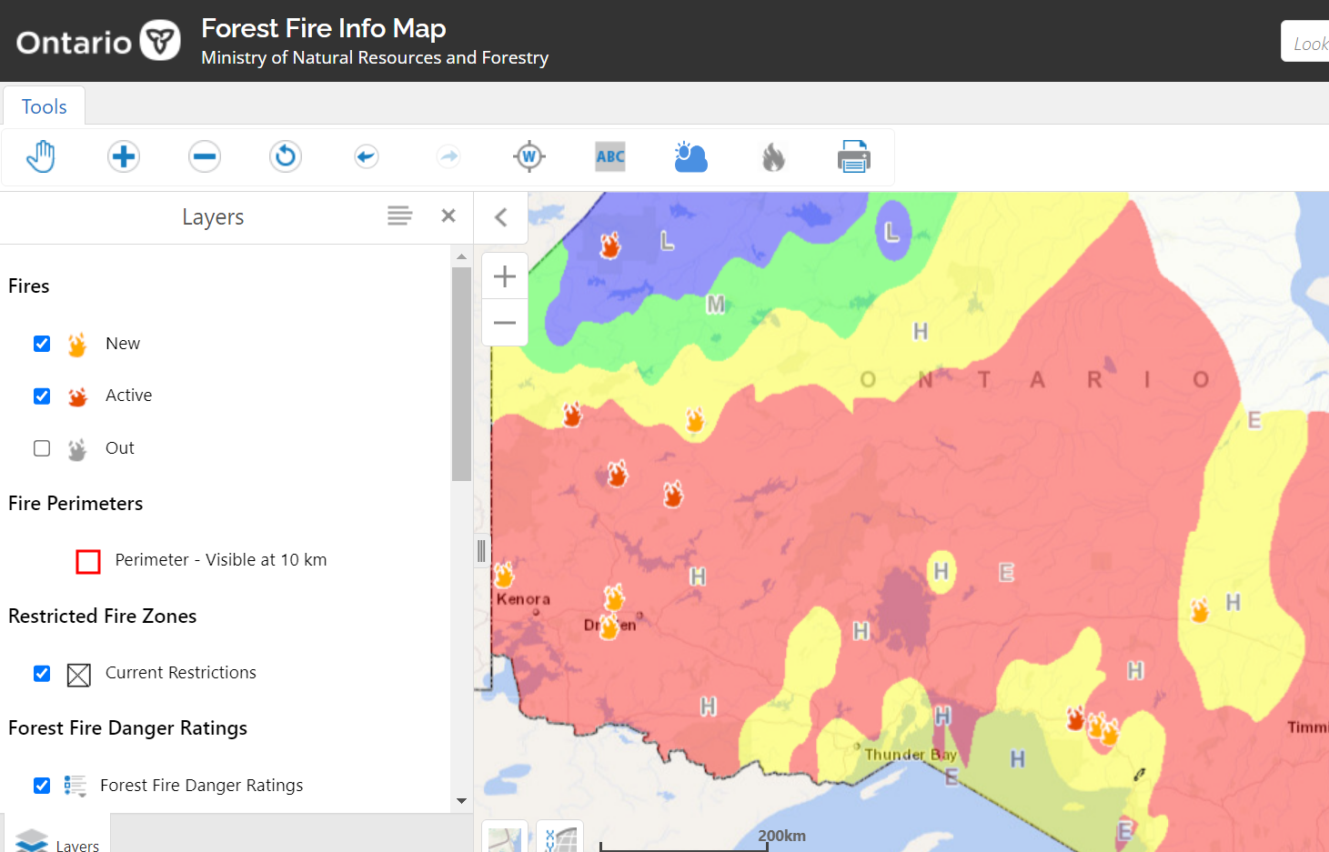
Task: Collapse the side panel with chevron arrow
Action: click(500, 217)
